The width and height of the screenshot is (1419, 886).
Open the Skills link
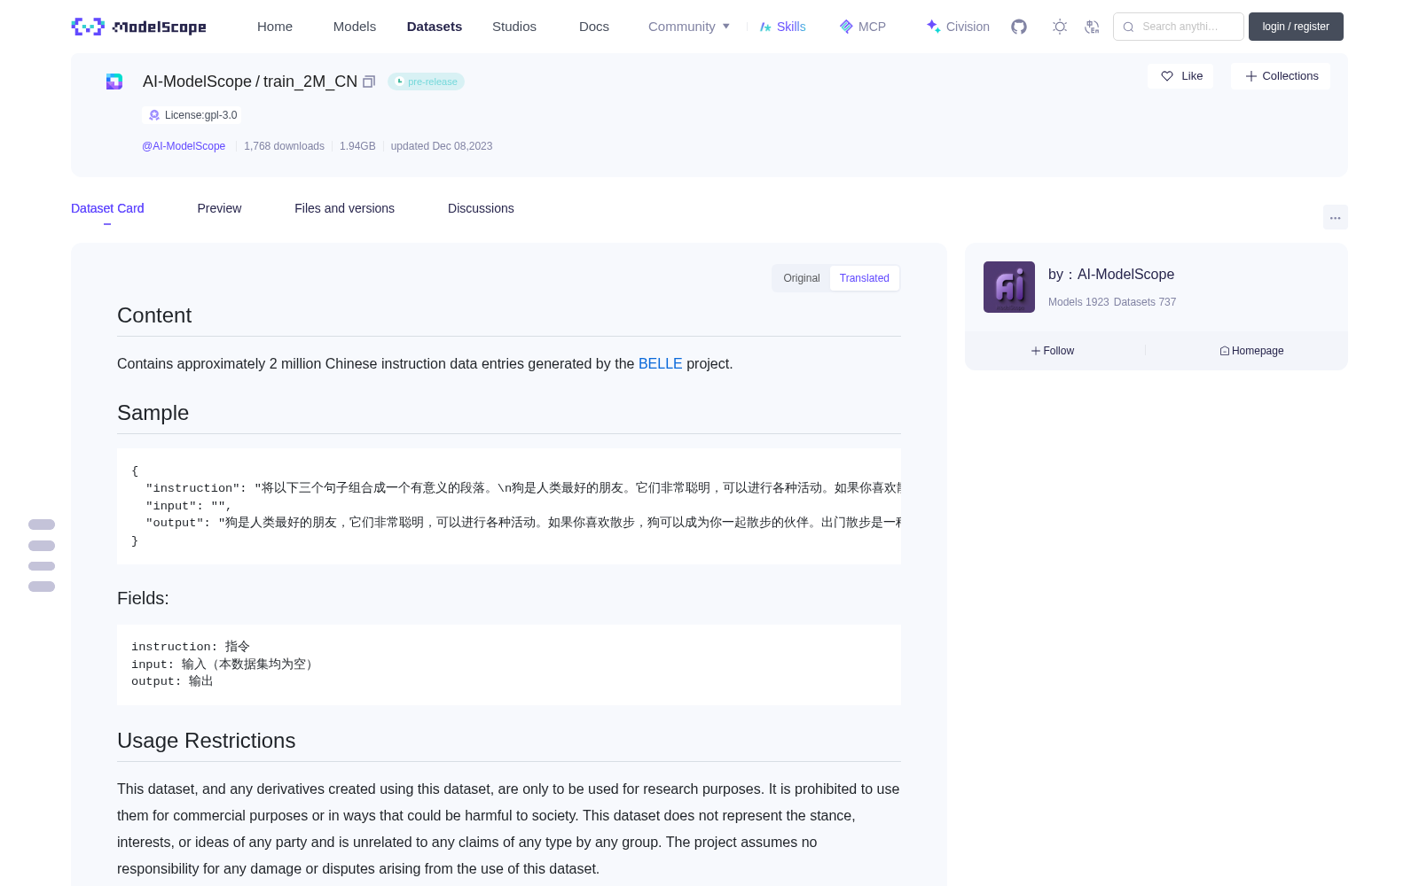(782, 27)
